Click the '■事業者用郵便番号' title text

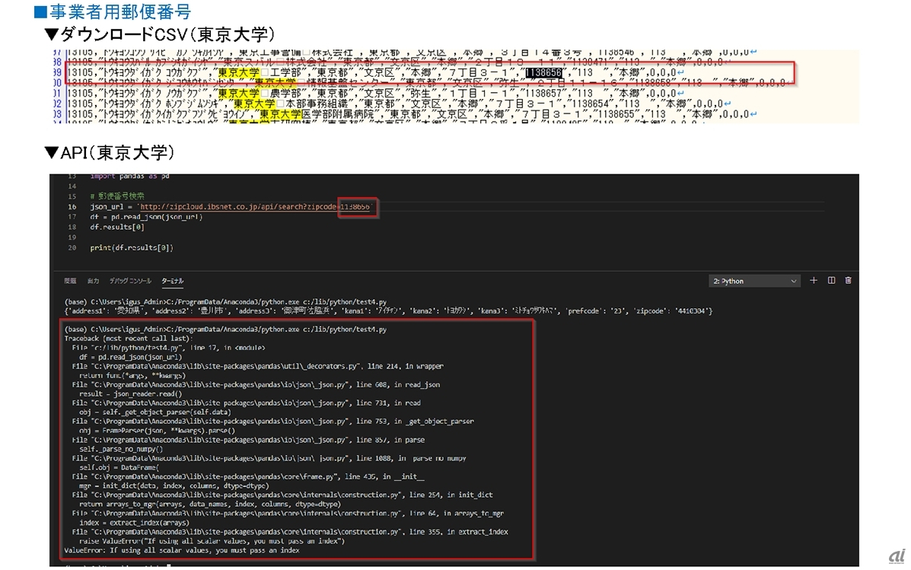pos(112,11)
